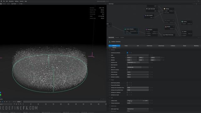
Task: Click the Seed value slider
Action: tap(138, 55)
